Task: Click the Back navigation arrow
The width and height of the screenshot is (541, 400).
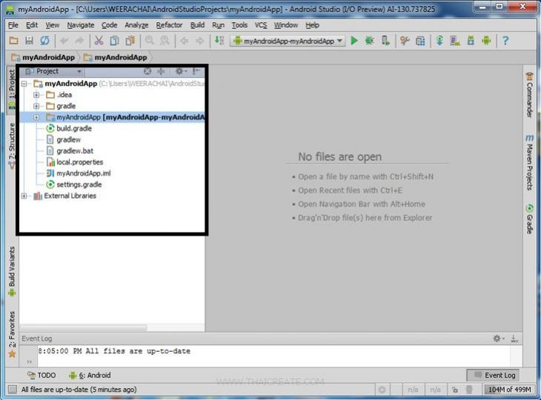Action: pyautogui.click(x=185, y=41)
